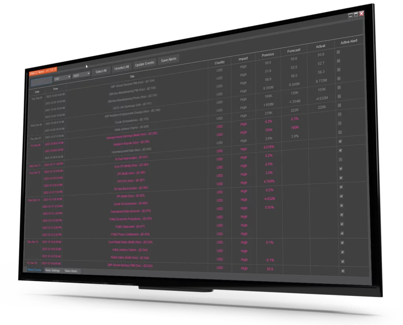Switch to the News Events tab
The height and width of the screenshot is (325, 403).
(x=35, y=270)
